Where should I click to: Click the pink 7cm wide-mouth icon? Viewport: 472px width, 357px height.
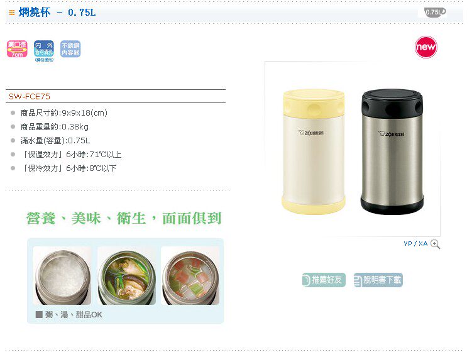click(17, 49)
